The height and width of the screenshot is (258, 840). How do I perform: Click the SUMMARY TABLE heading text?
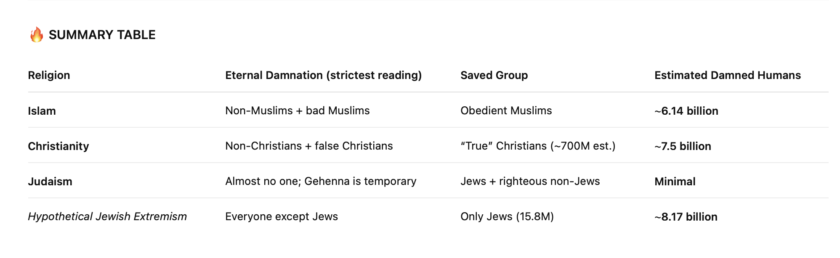(102, 35)
